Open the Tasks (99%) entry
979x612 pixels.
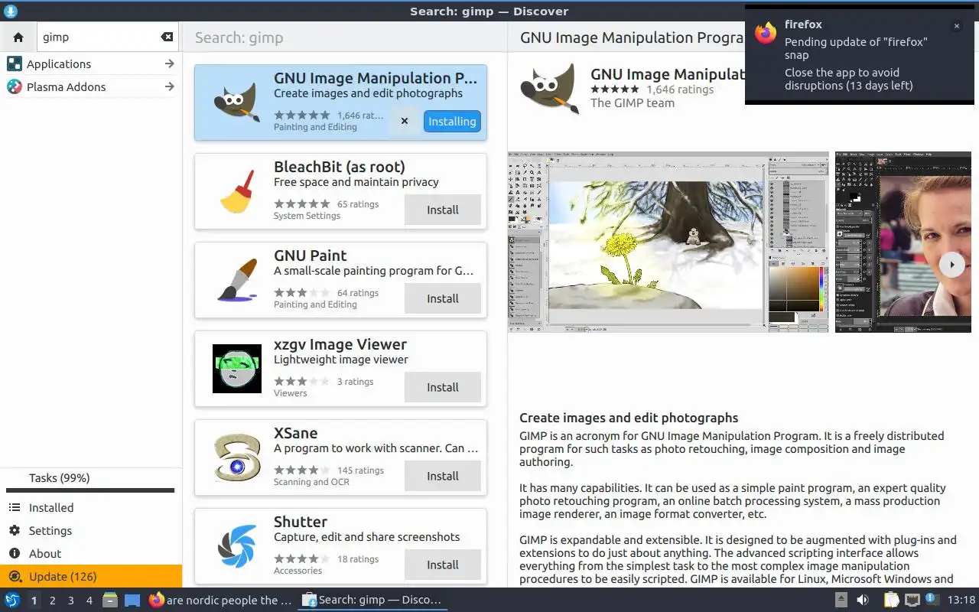coord(91,478)
